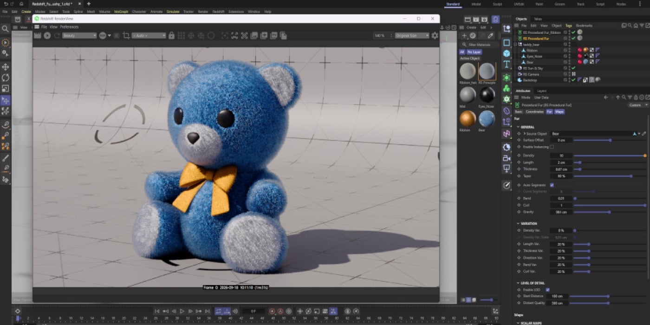This screenshot has width=650, height=325.
Task: Adjust the Gravity slider
Action: 610,212
